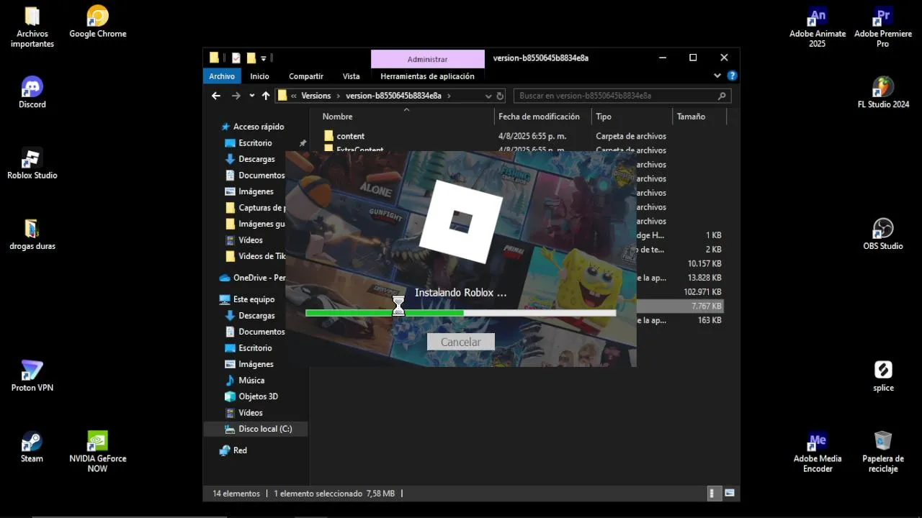This screenshot has width=922, height=518.
Task: Refresh the Explorer address bar location
Action: click(501, 96)
